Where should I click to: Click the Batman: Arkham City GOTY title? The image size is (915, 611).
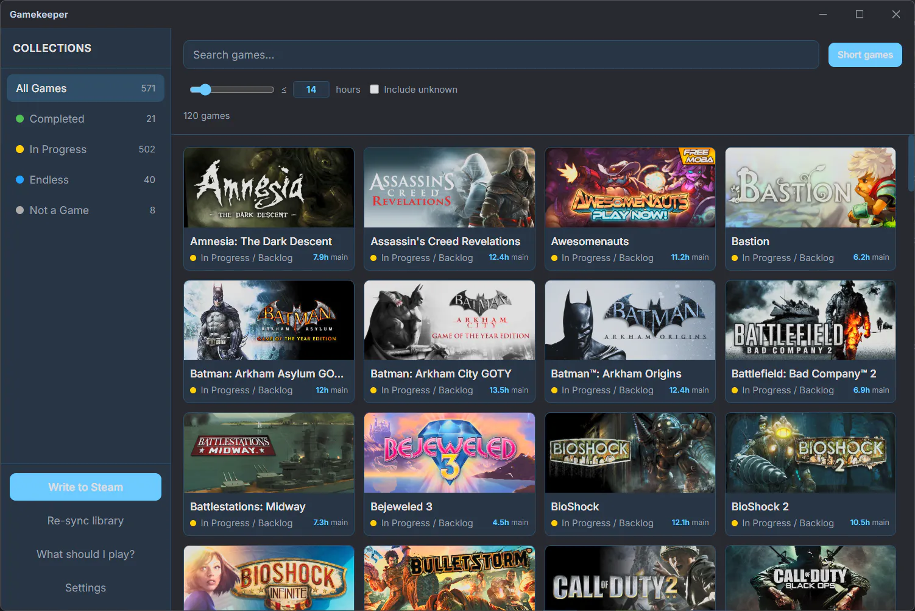[x=441, y=374]
